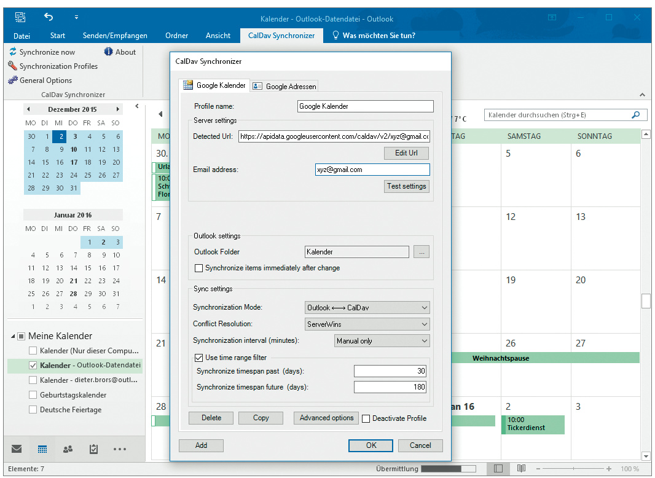Open Synchronization Profiles wrench icon

(x=12, y=66)
